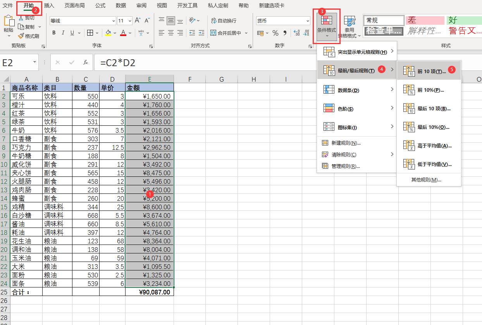Select 前 10% rule
The width and height of the screenshot is (482, 325).
coord(429,90)
